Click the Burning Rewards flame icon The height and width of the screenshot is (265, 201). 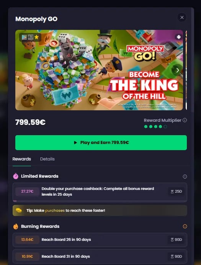click(x=16, y=226)
